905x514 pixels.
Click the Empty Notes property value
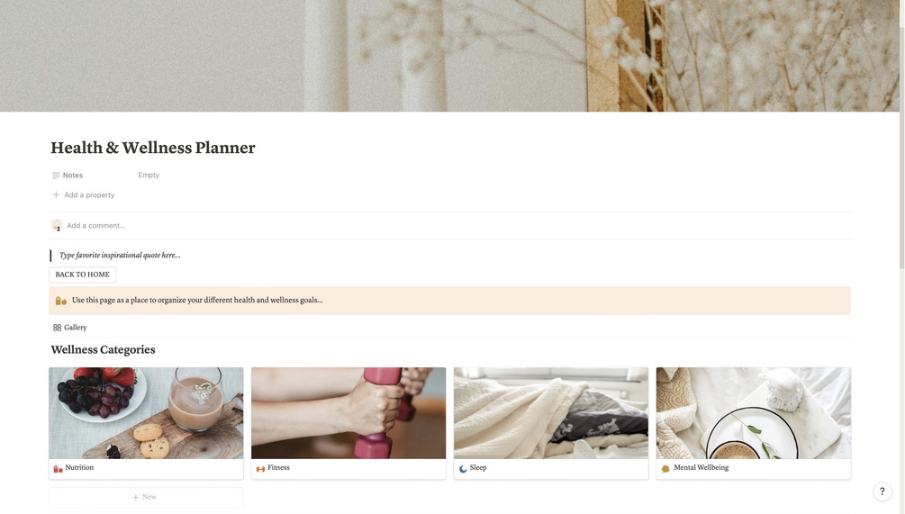(149, 175)
